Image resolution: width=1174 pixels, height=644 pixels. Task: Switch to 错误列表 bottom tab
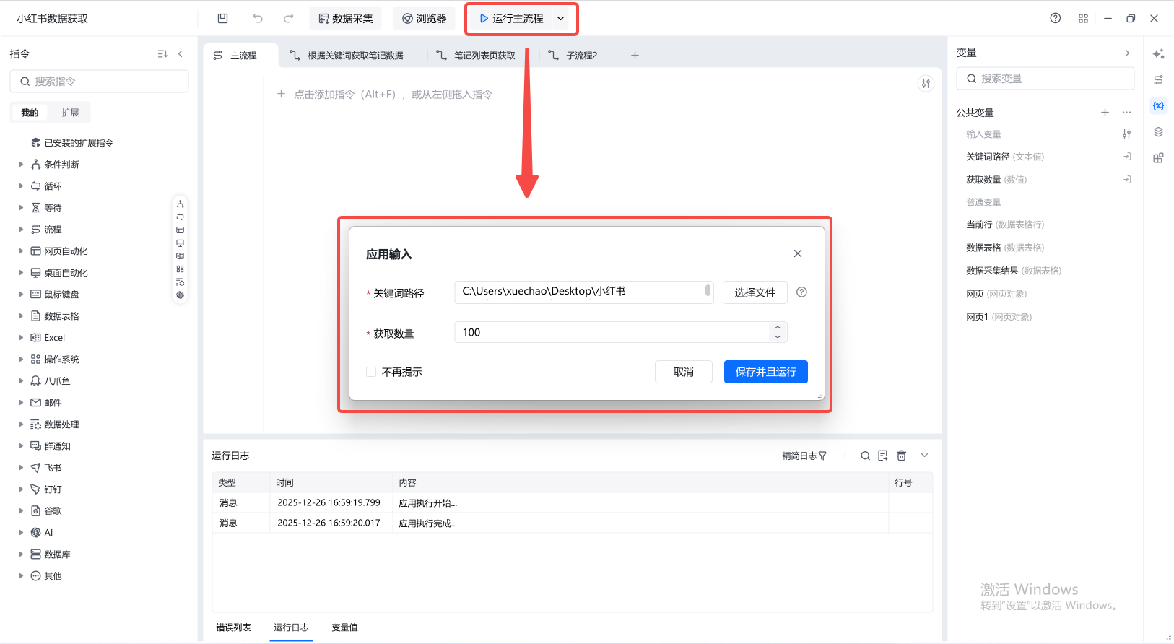coord(233,627)
